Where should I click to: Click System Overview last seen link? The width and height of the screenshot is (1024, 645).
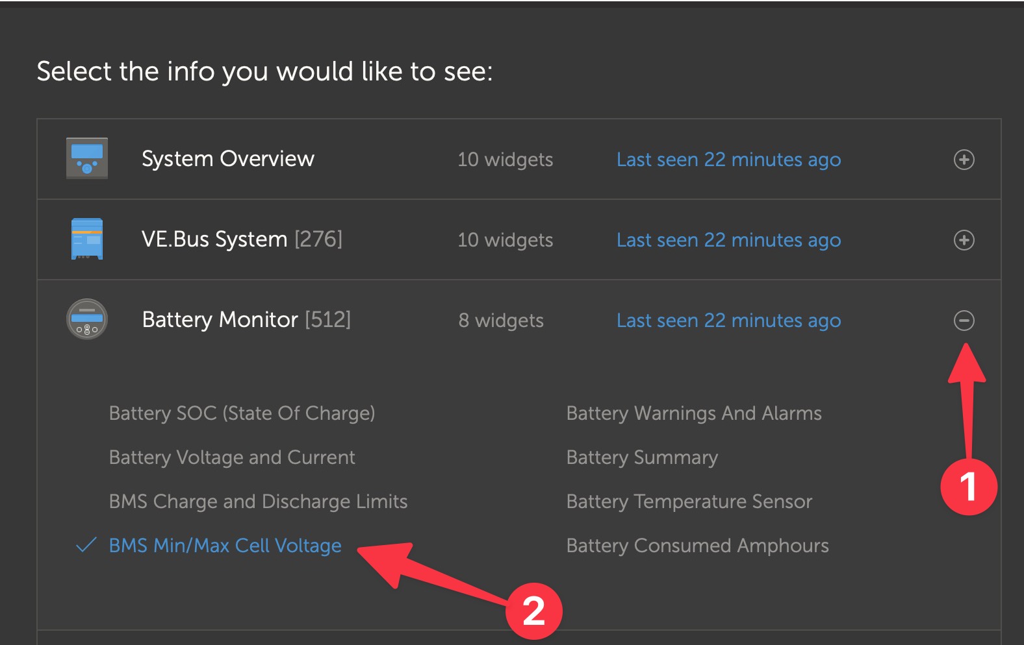[728, 160]
